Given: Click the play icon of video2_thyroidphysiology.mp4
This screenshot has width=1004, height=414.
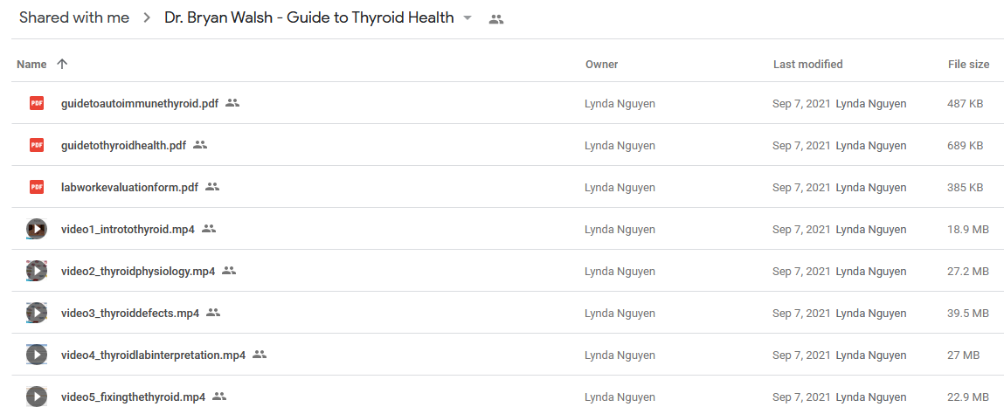Looking at the screenshot, I should [37, 271].
